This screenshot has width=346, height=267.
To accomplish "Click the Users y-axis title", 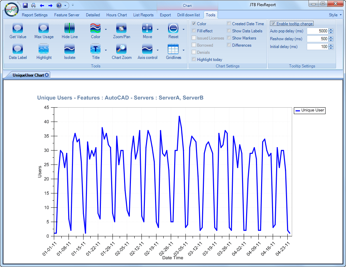I will click(x=40, y=172).
